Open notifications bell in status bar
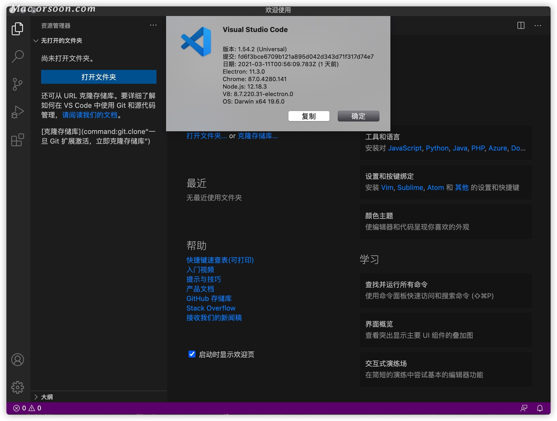557x421 pixels. 540,408
